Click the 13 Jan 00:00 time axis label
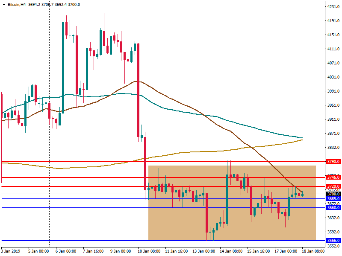 click(204, 251)
